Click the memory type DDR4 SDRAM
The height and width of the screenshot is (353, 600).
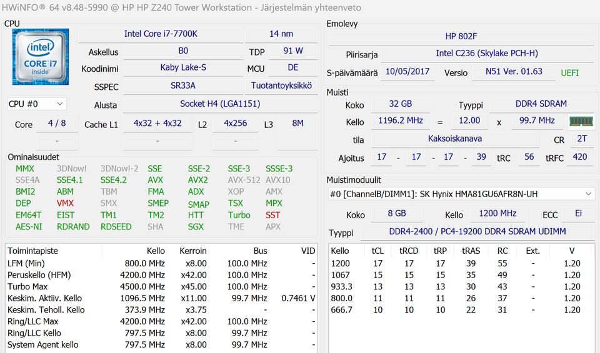(x=541, y=104)
